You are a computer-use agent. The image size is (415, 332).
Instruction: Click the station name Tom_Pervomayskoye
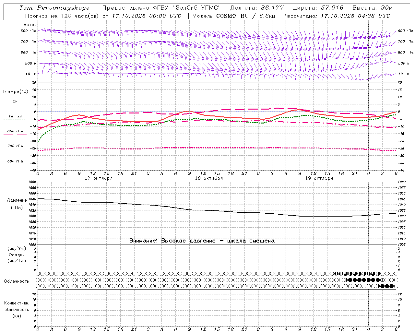point(54,8)
